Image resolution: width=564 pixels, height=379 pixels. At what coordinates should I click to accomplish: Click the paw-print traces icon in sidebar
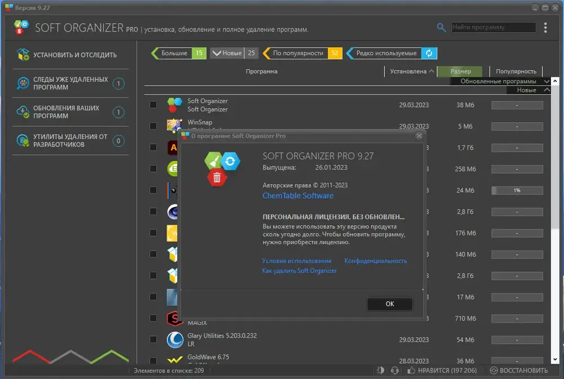point(23,83)
